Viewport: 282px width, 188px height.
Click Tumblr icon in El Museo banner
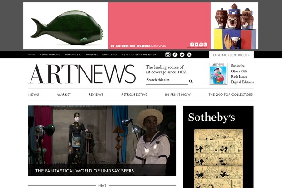tap(205, 44)
